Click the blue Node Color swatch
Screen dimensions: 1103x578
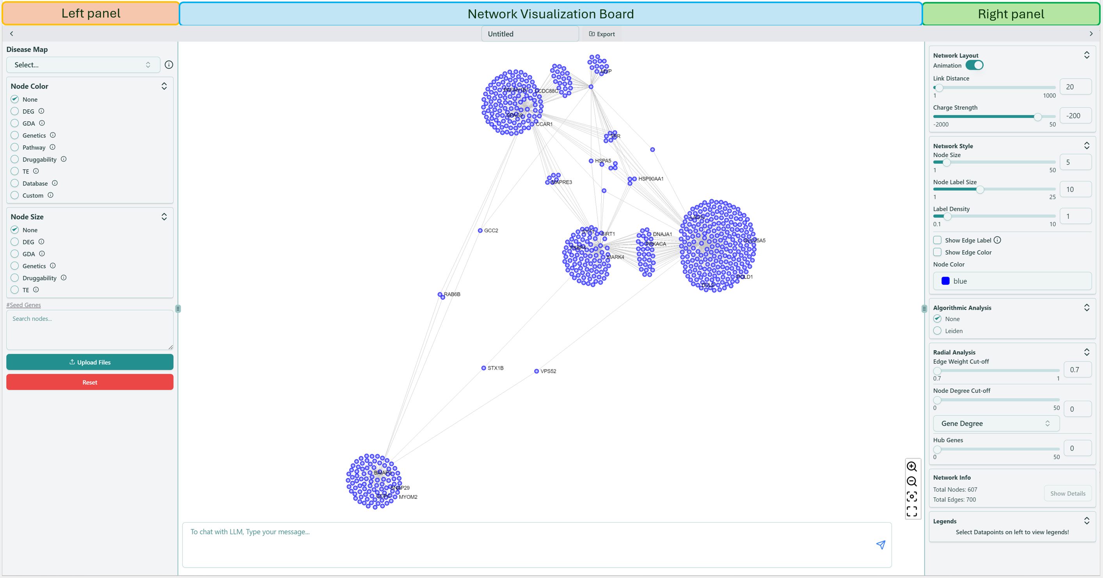pos(945,281)
